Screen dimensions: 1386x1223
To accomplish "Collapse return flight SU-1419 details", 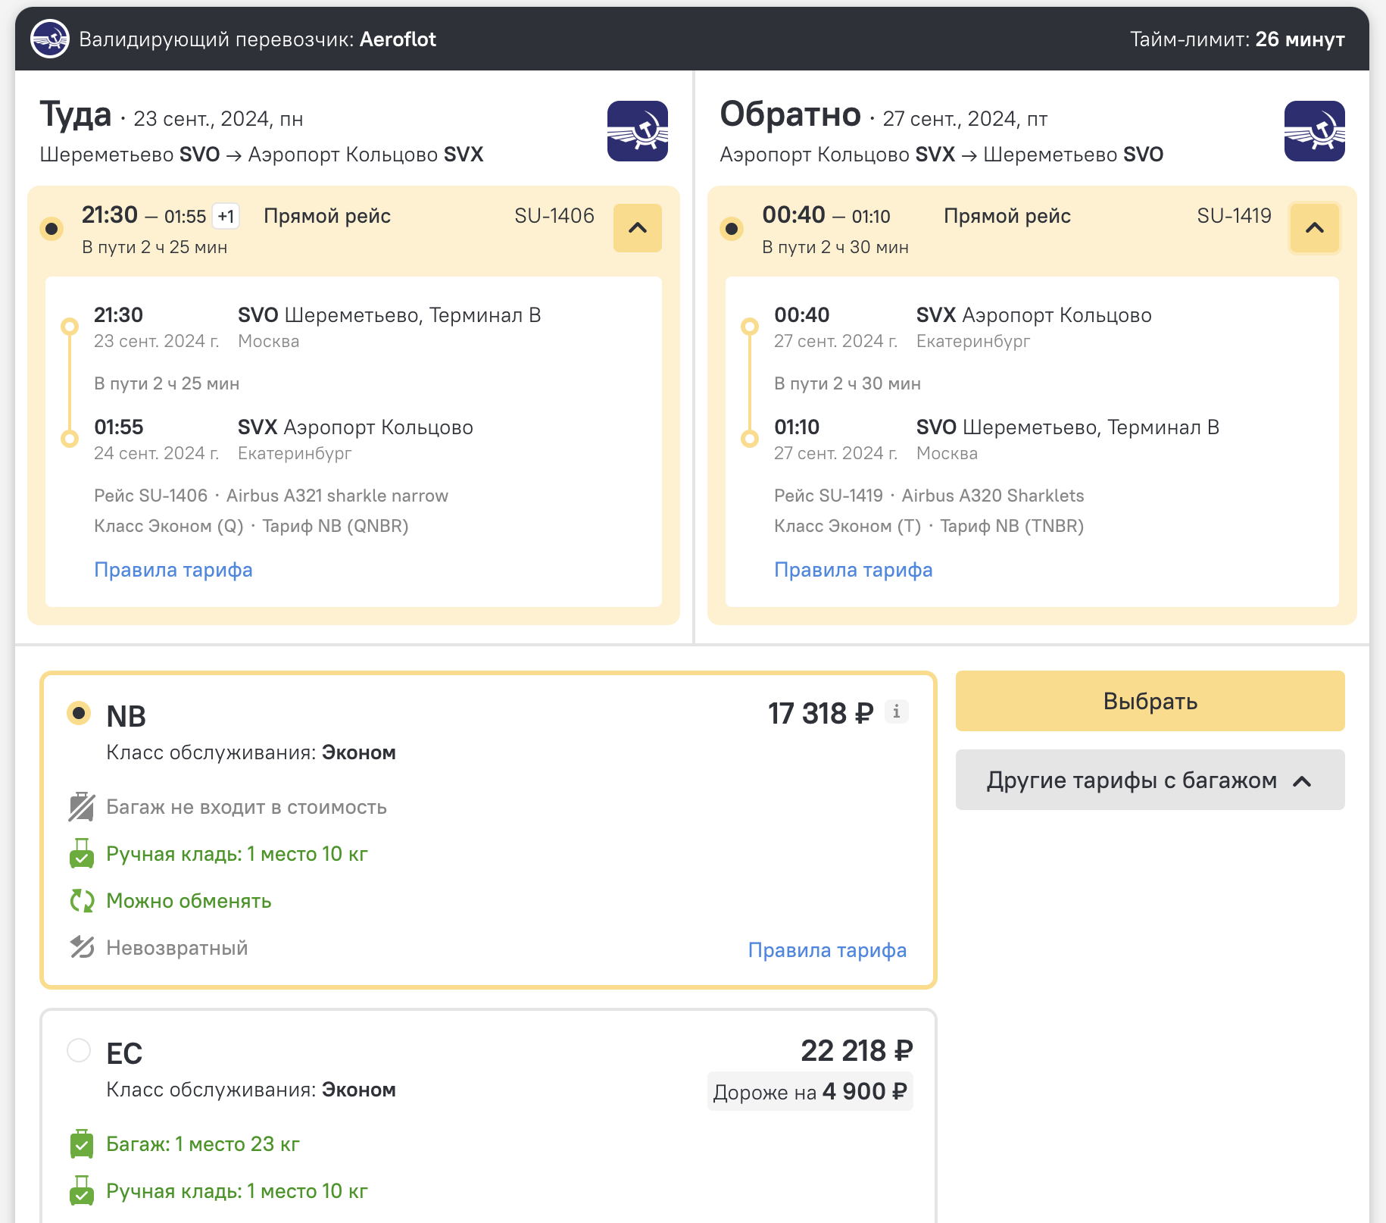I will pyautogui.click(x=1315, y=228).
